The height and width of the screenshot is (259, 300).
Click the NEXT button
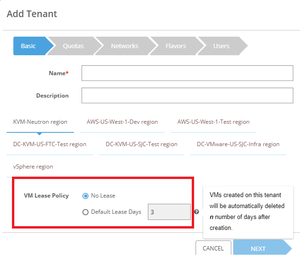pyautogui.click(x=258, y=249)
